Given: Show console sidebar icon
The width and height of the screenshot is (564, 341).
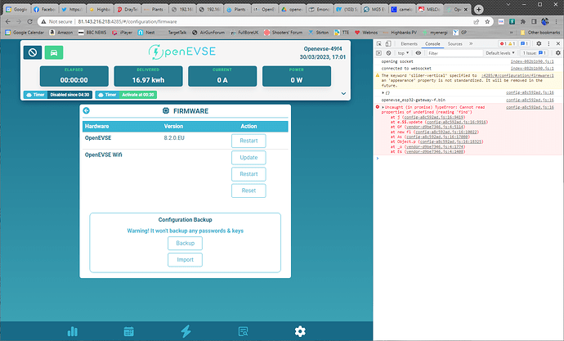Looking at the screenshot, I should click(378, 53).
